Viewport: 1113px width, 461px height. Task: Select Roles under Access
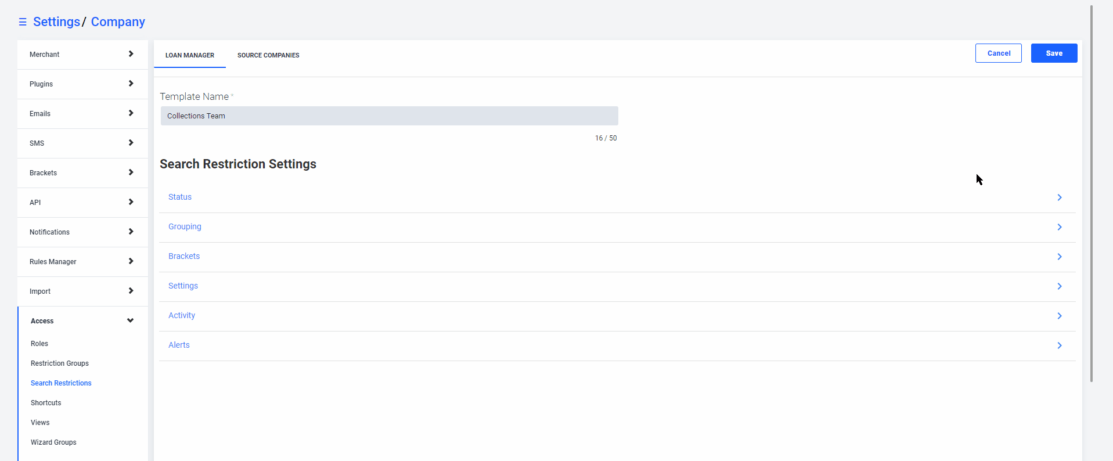point(39,344)
